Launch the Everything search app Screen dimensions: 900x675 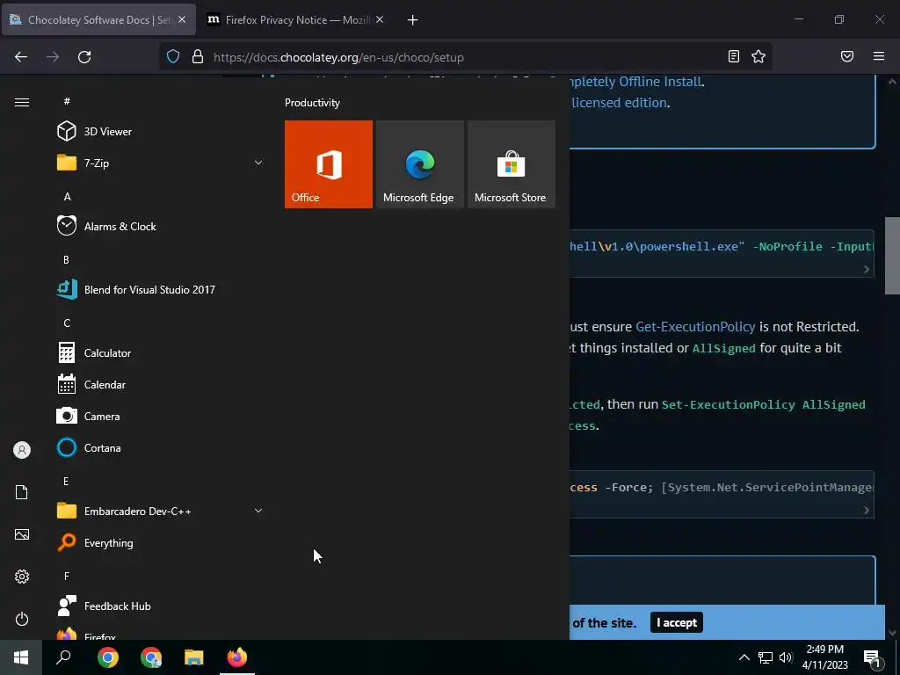[x=161, y=542]
